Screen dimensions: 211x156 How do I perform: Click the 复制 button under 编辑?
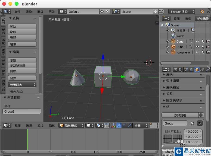(22, 60)
